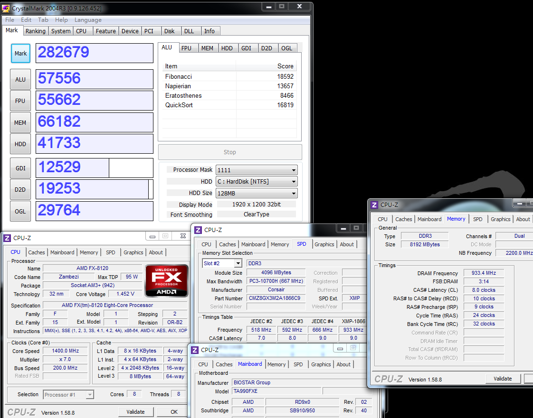Click the CPU-Z Mainboard window title icon
The image size is (533, 418).
[195, 350]
